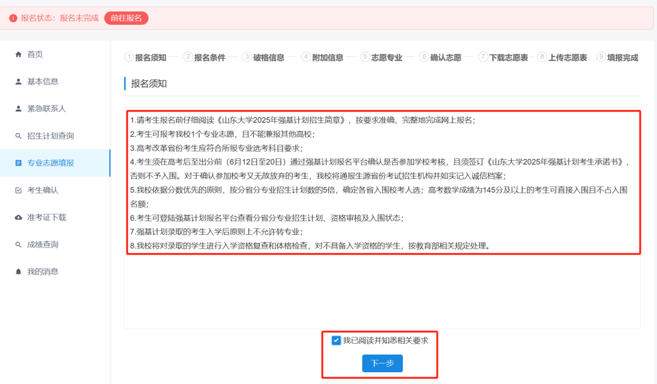The width and height of the screenshot is (657, 384).
Task: Click notice item 4 about 考生承诺书
Action: (x=380, y=169)
